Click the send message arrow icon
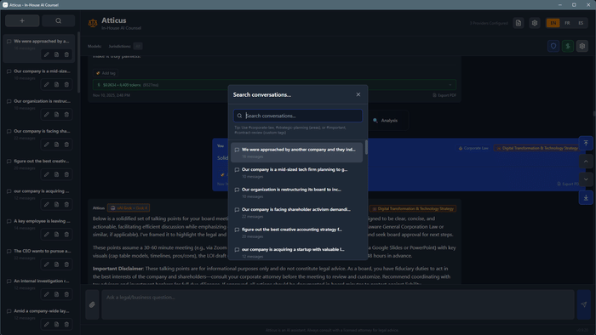Screen dimensions: 596x335 (x=584, y=304)
